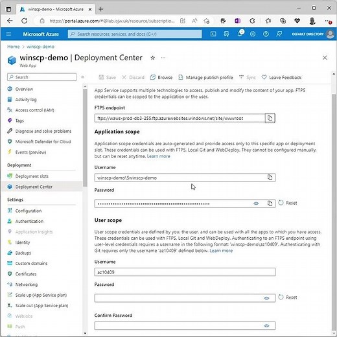337x337 pixels.
Task: Click Leave Feedback
Action: 281,77
